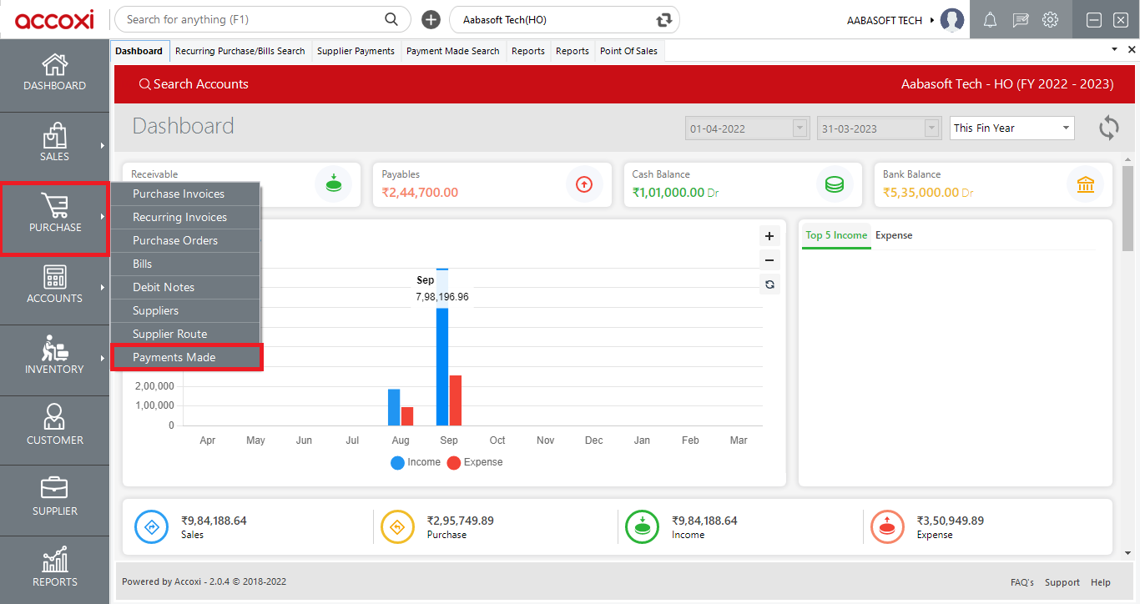Expand the Accounts submenu arrow

pyautogui.click(x=103, y=288)
